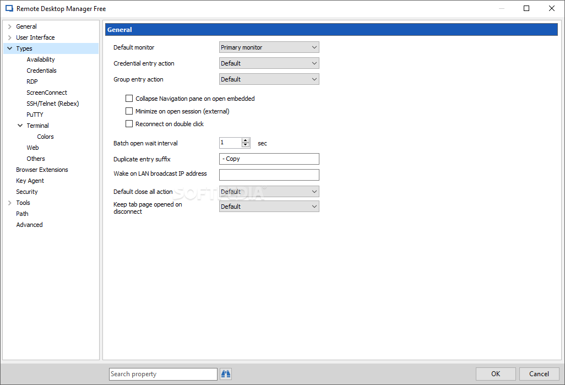The image size is (565, 385).
Task: Open Advanced settings
Action: tap(29, 225)
